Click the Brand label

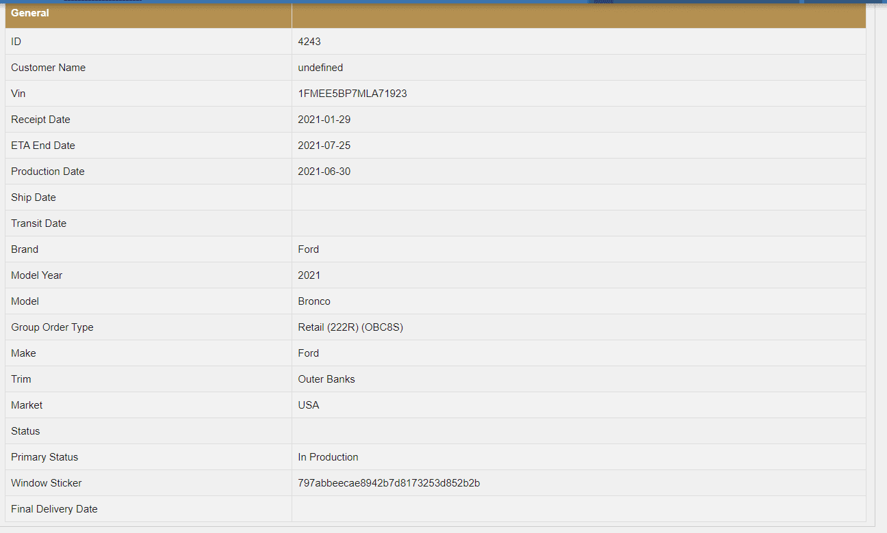pos(25,249)
